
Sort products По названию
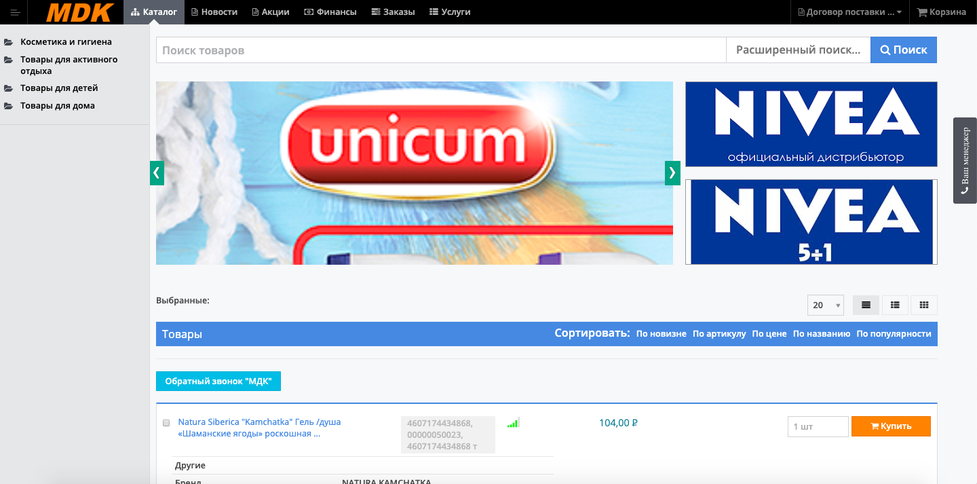tap(822, 334)
